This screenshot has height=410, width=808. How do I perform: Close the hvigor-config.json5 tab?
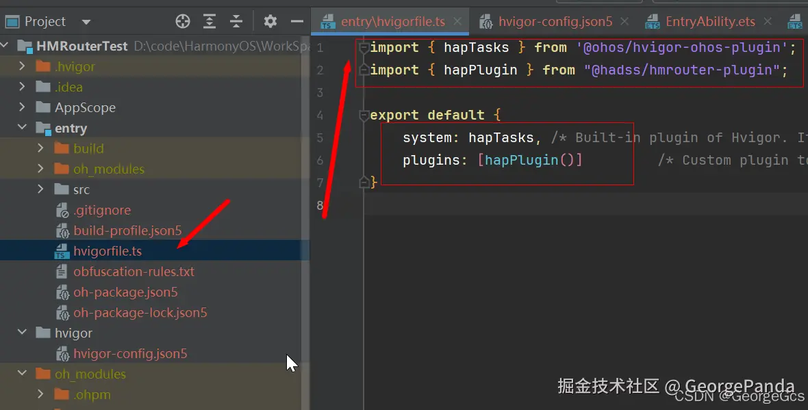(624, 22)
